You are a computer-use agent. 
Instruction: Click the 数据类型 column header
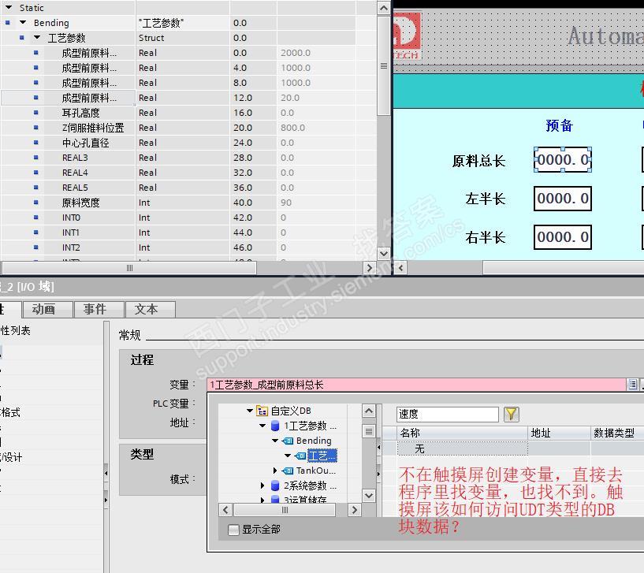coord(617,433)
